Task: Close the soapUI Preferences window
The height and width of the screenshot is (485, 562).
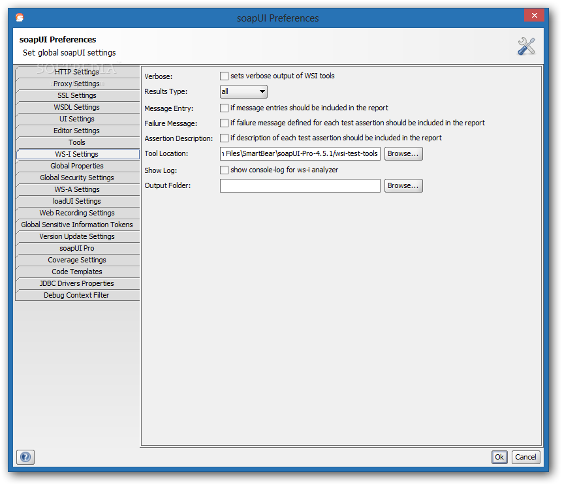Action: tap(534, 16)
